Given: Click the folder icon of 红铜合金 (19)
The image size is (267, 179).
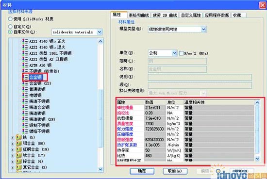Looking at the screenshot, I should 18,149.
